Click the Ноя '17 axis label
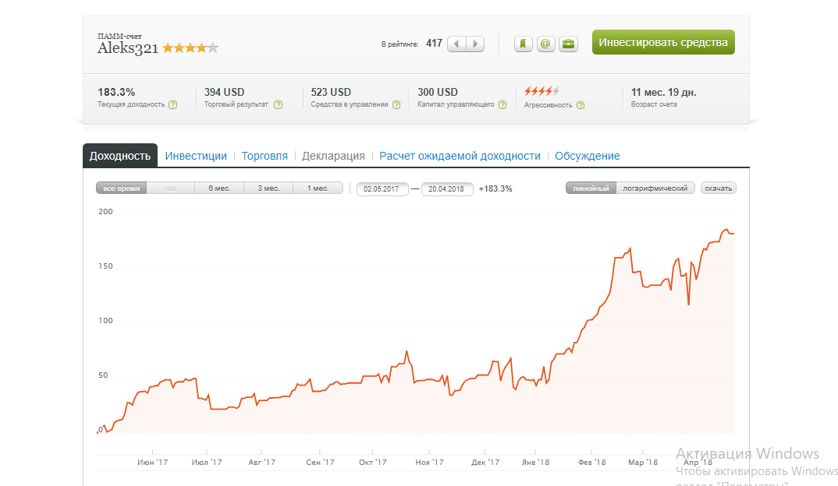The height and width of the screenshot is (486, 838). 429,462
